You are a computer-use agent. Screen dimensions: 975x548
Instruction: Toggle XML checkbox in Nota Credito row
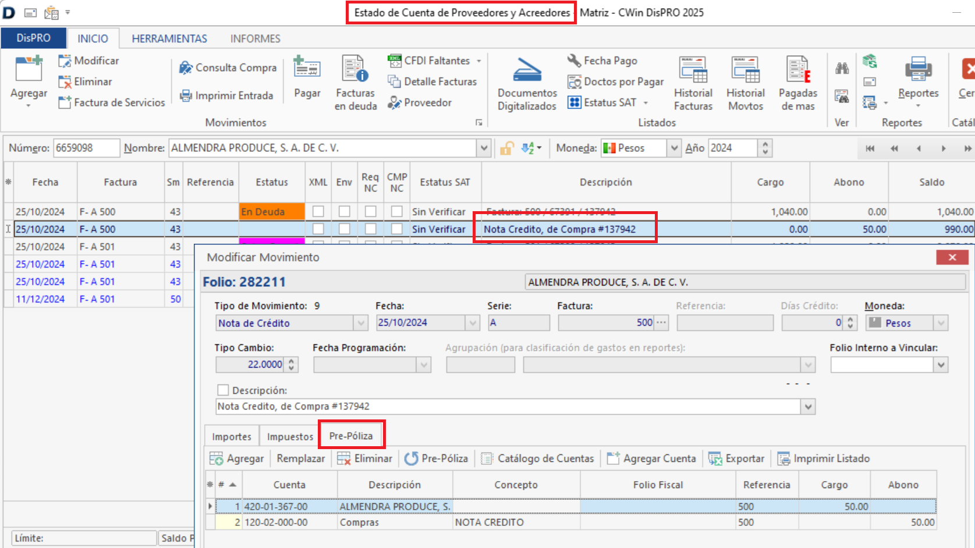click(318, 229)
